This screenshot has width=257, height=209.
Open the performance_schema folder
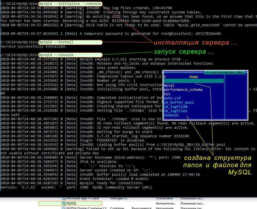(x=183, y=89)
